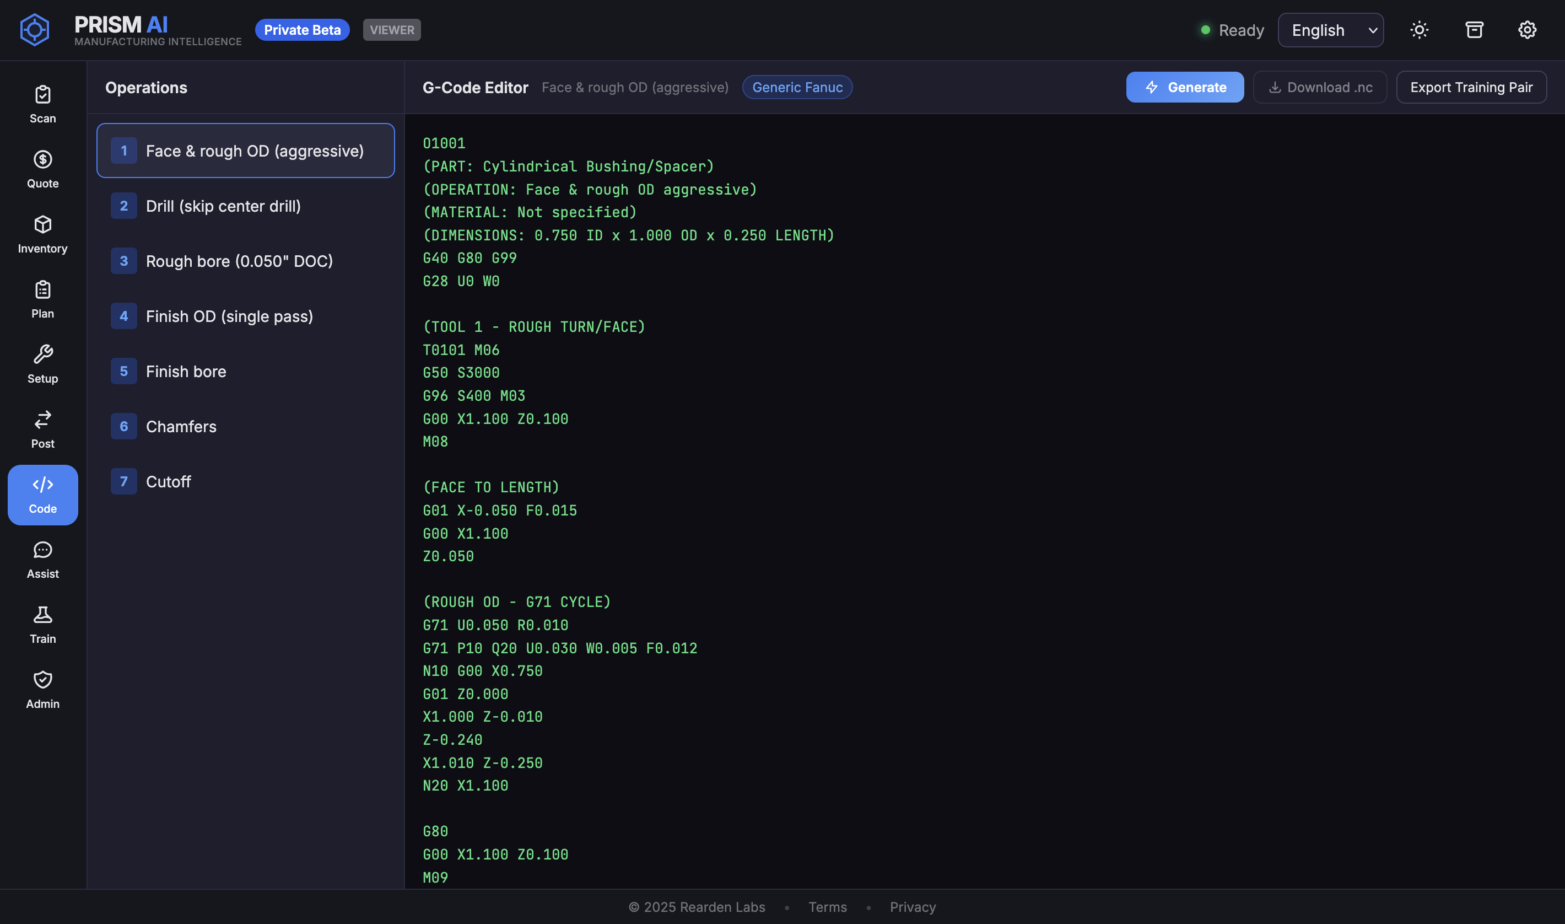
Task: Expand the English language dropdown
Action: (x=1330, y=30)
